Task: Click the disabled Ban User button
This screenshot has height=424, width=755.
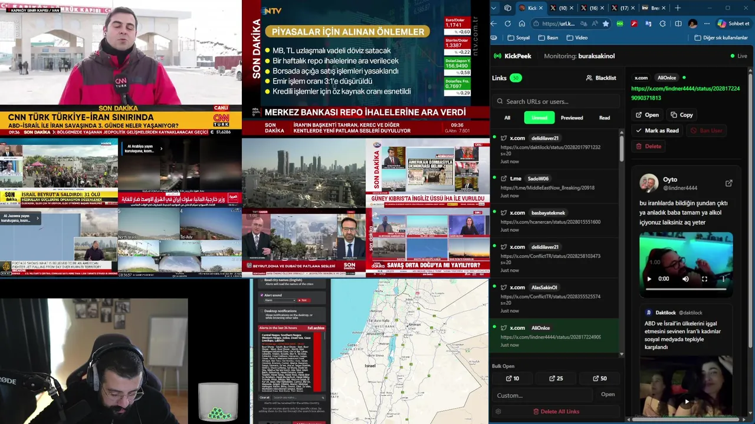Action: 706,131
